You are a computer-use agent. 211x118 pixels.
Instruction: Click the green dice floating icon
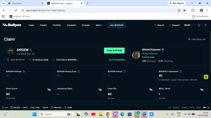(x=206, y=77)
